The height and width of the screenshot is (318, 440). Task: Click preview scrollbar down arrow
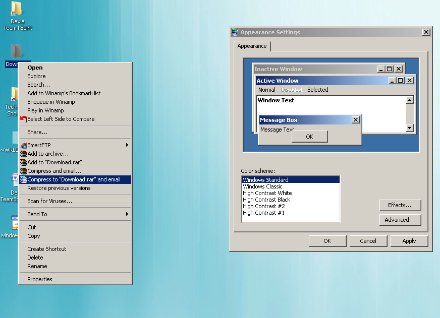409,129
